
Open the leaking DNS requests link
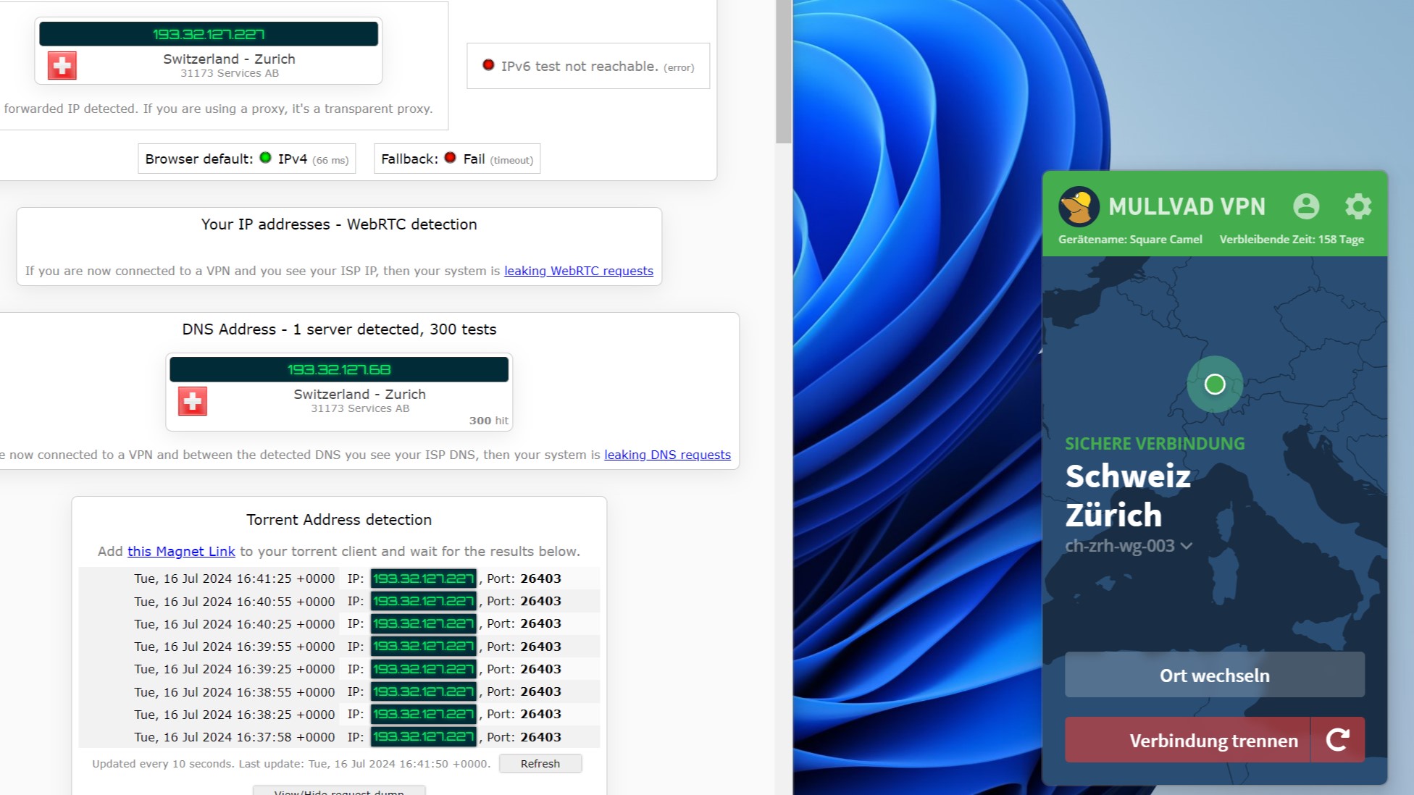[x=667, y=455]
